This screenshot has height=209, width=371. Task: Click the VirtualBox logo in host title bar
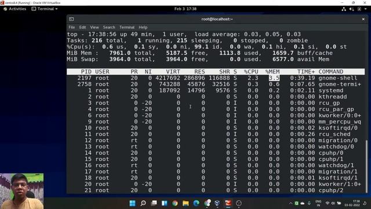(x=2, y=2)
